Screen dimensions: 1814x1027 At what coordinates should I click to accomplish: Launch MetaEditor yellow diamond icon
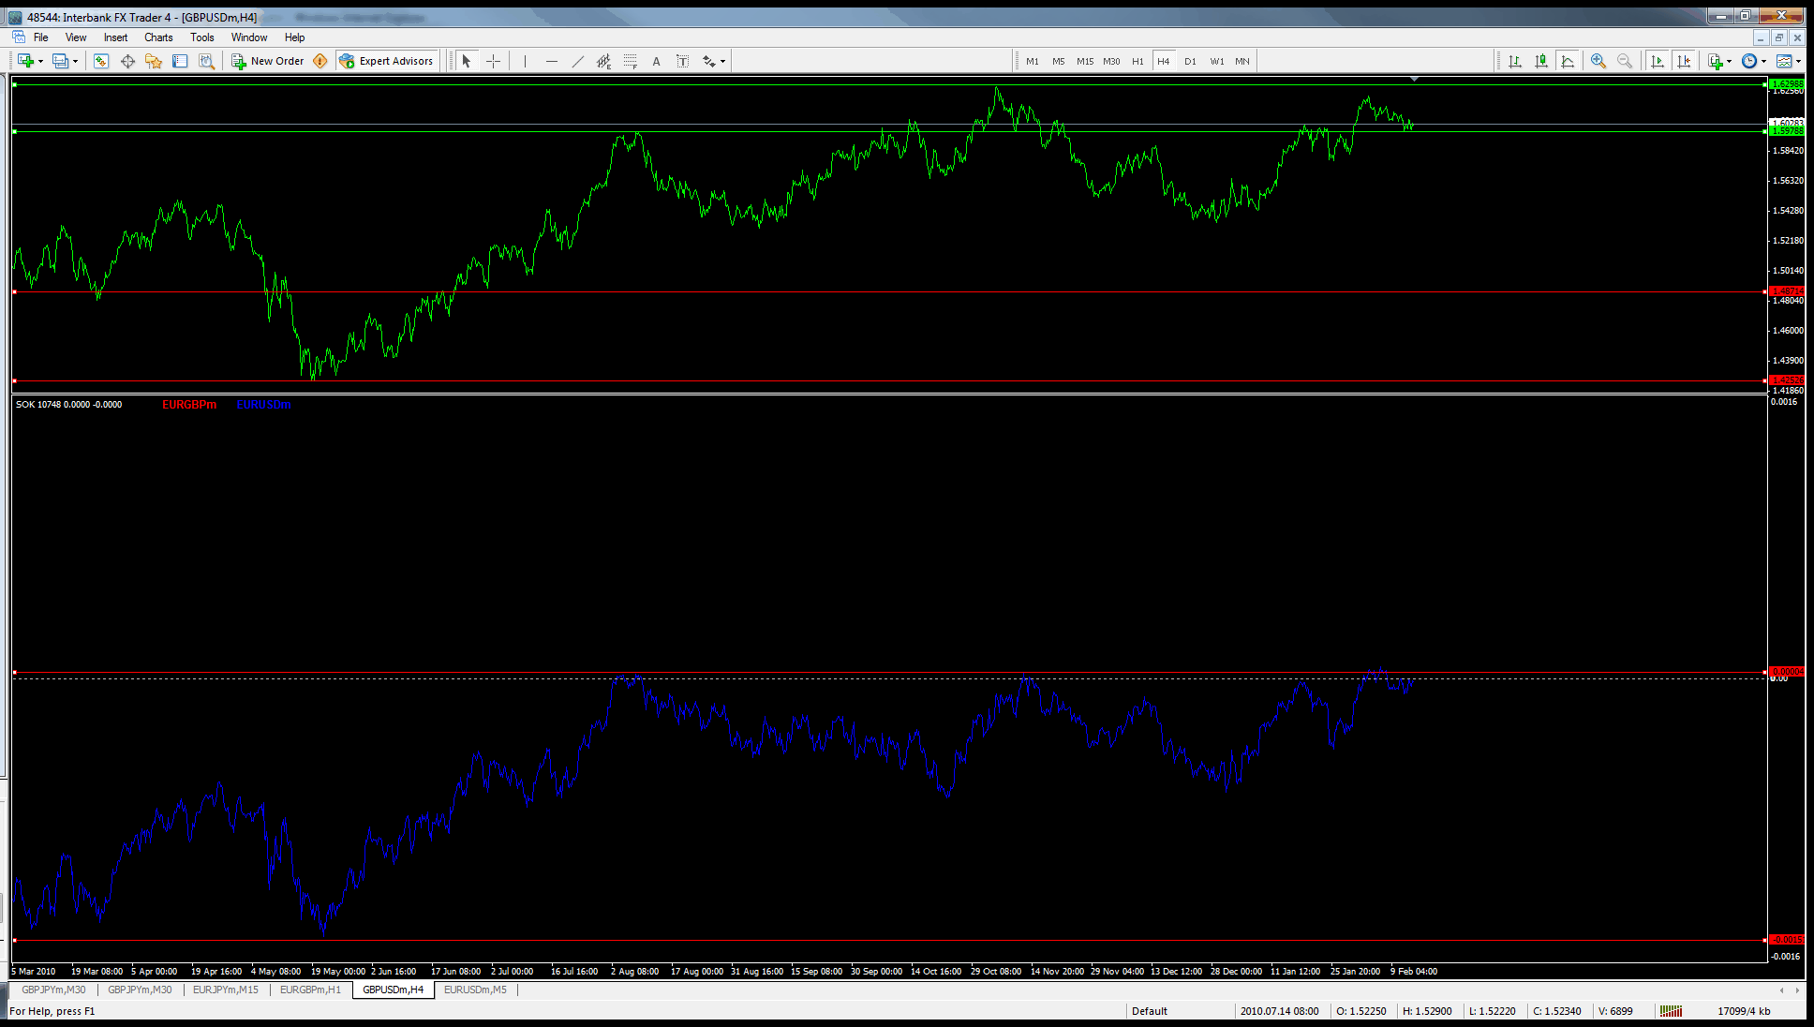320,61
